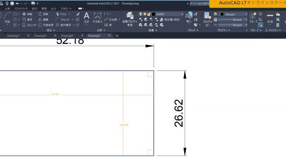This screenshot has height=161, width=286.
Task: Expand the グループ (Group) panel
Action: tap(256, 30)
